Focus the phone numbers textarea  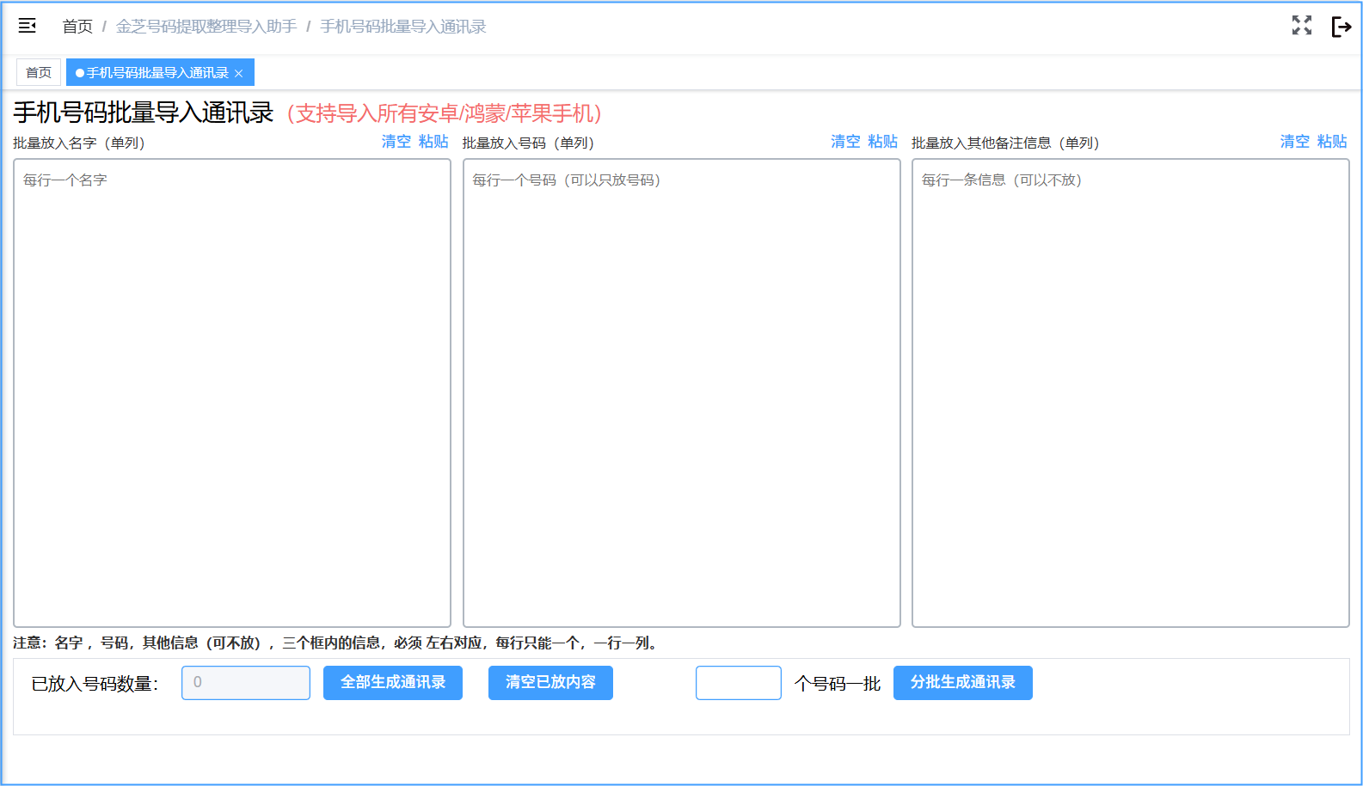tap(682, 393)
